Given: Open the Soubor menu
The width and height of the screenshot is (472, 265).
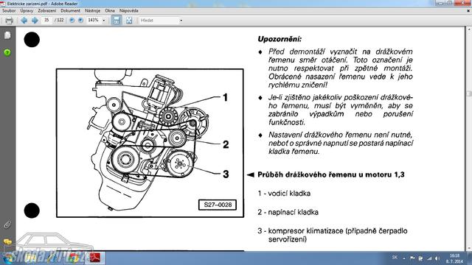Looking at the screenshot, I should click(x=9, y=10).
